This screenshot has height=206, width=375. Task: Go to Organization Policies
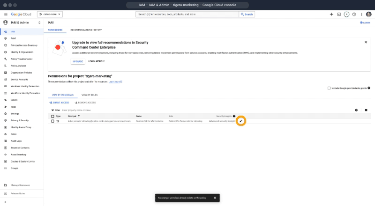[22, 73]
